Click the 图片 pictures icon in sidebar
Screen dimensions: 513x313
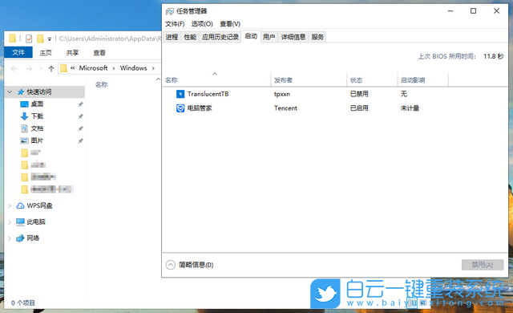click(24, 140)
